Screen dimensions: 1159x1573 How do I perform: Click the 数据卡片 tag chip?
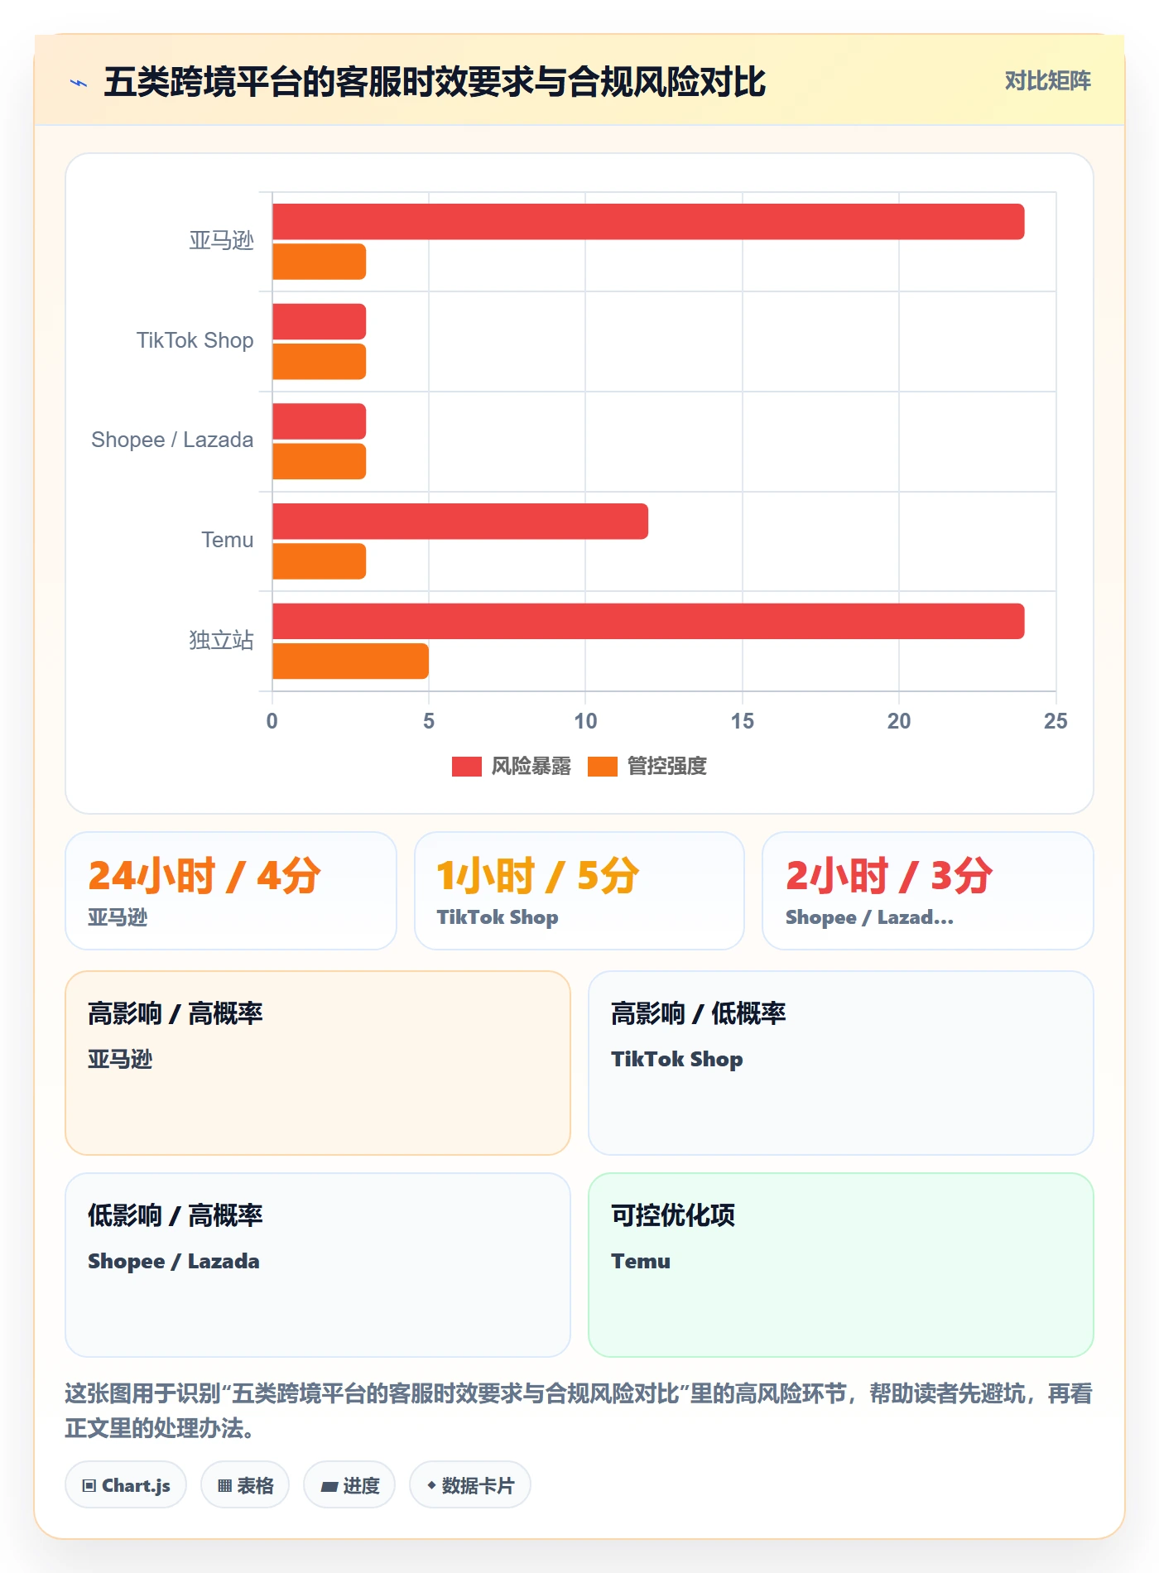point(470,1485)
